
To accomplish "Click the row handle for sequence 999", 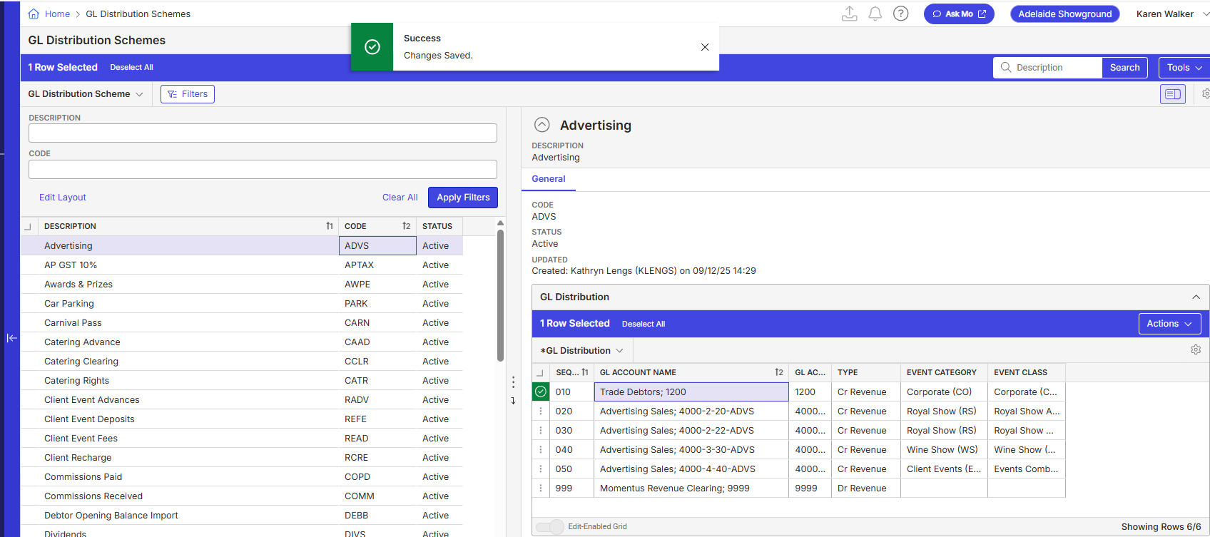I will pos(541,489).
